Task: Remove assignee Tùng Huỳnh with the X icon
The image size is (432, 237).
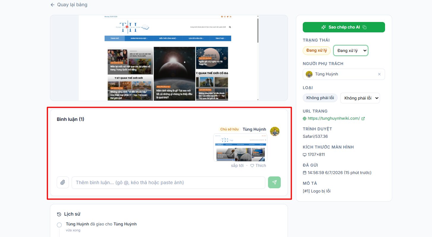Action: [379, 74]
